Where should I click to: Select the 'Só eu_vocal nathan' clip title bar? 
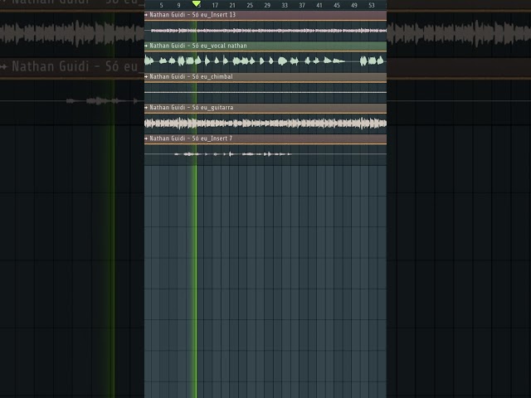(x=265, y=46)
